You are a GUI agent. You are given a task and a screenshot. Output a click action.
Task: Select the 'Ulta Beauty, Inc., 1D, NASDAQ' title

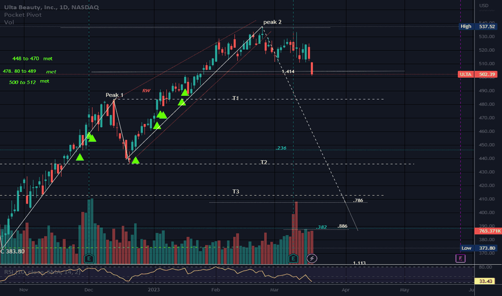point(52,7)
